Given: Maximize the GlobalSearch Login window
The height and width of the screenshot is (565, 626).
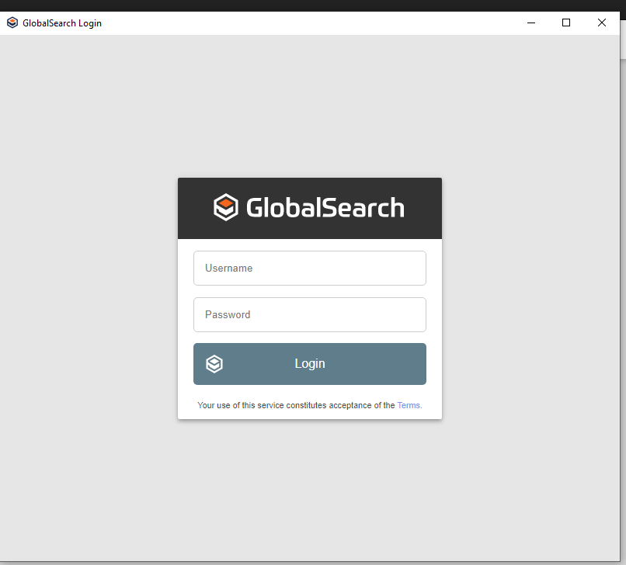Looking at the screenshot, I should click(566, 23).
